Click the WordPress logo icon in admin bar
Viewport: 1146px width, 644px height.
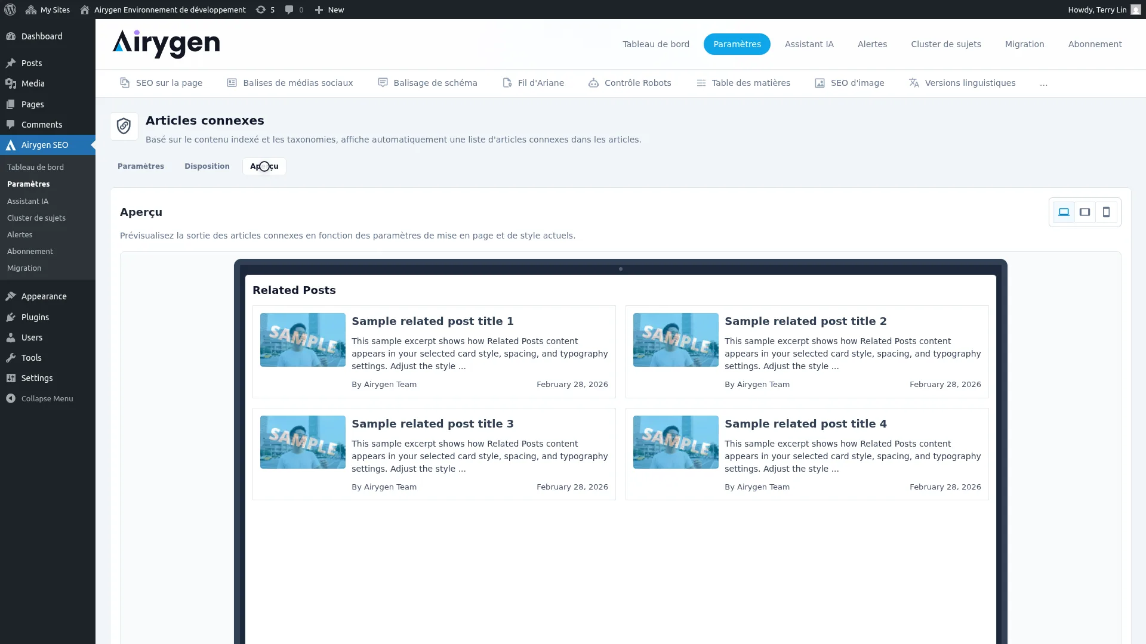click(x=10, y=10)
